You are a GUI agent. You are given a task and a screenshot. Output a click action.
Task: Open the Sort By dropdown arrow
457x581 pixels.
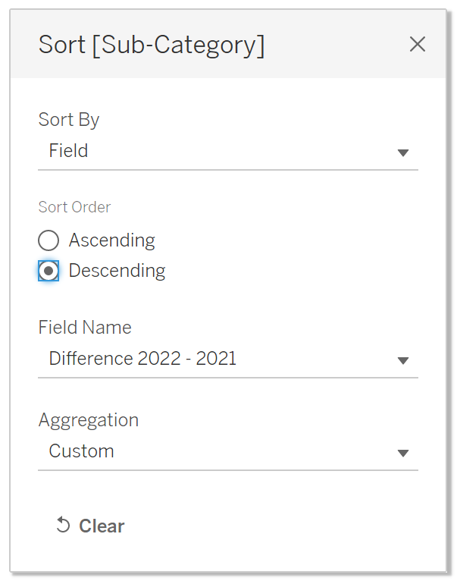(403, 152)
